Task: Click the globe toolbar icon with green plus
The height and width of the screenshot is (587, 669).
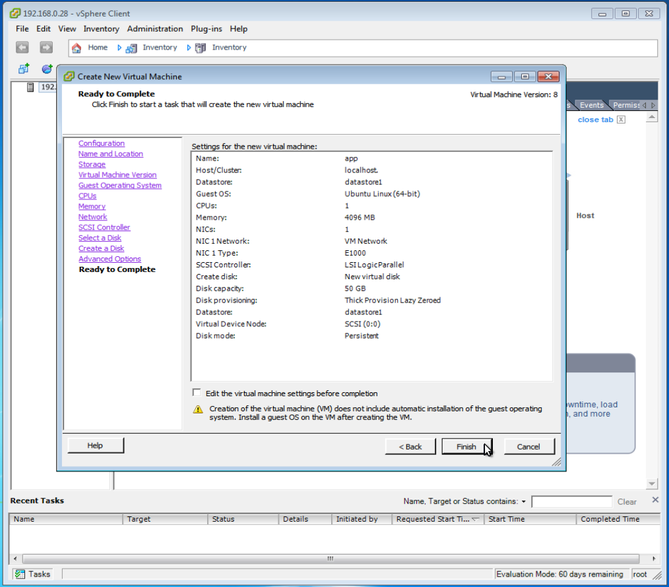Action: coord(47,68)
